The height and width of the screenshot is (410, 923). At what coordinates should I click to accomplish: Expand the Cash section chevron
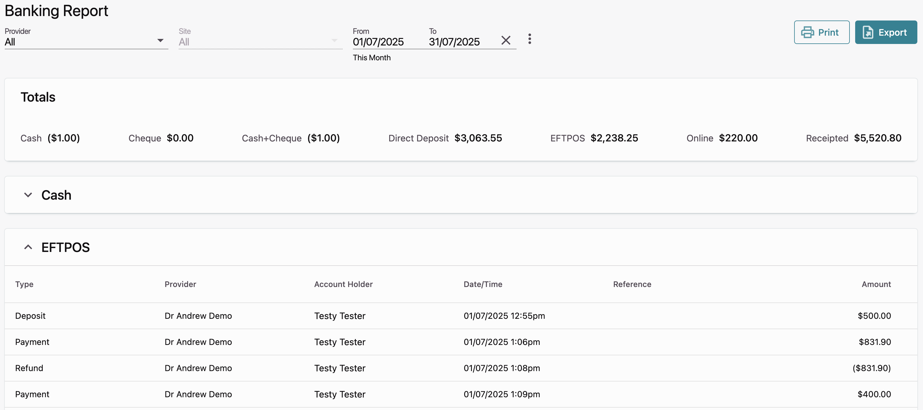coord(28,195)
